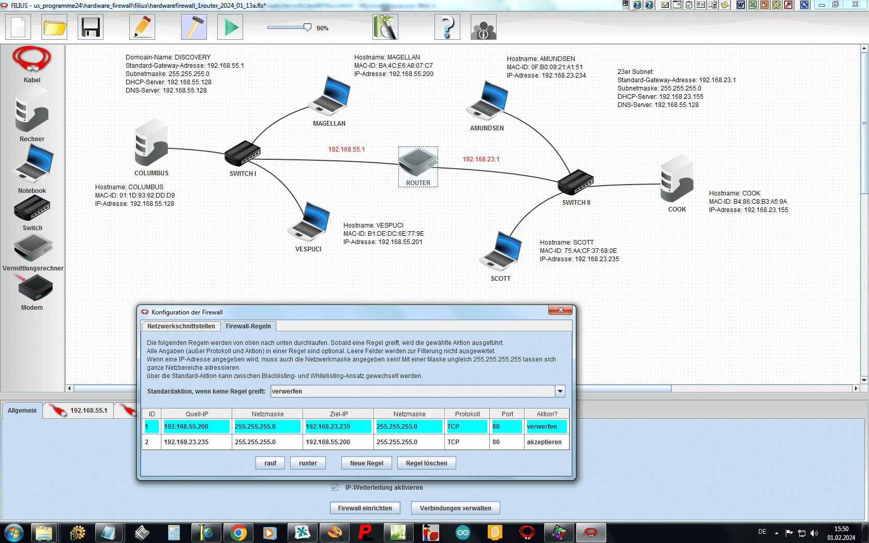This screenshot has height=543, width=869.
Task: Toggle IP-Weiterleitung aktivieren checkbox
Action: coord(335,488)
